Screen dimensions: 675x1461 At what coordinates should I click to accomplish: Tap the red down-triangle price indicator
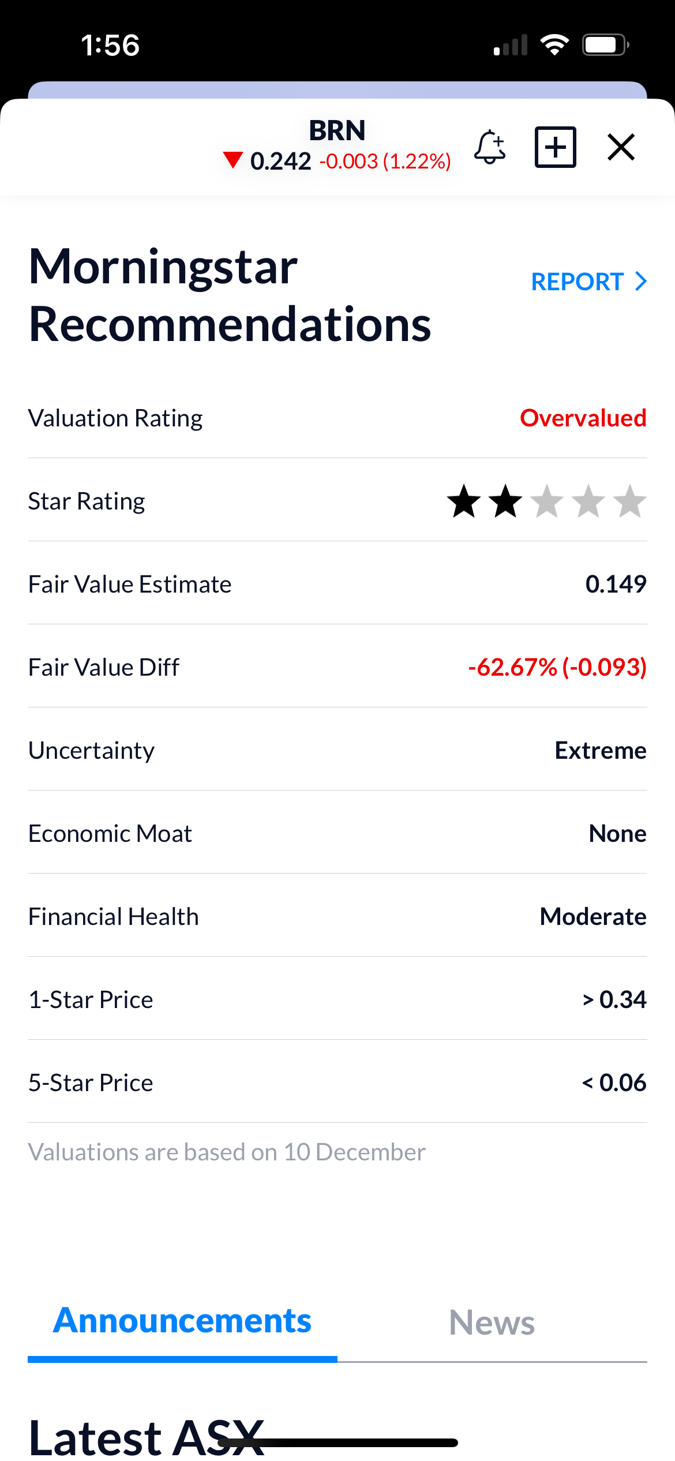pos(233,160)
